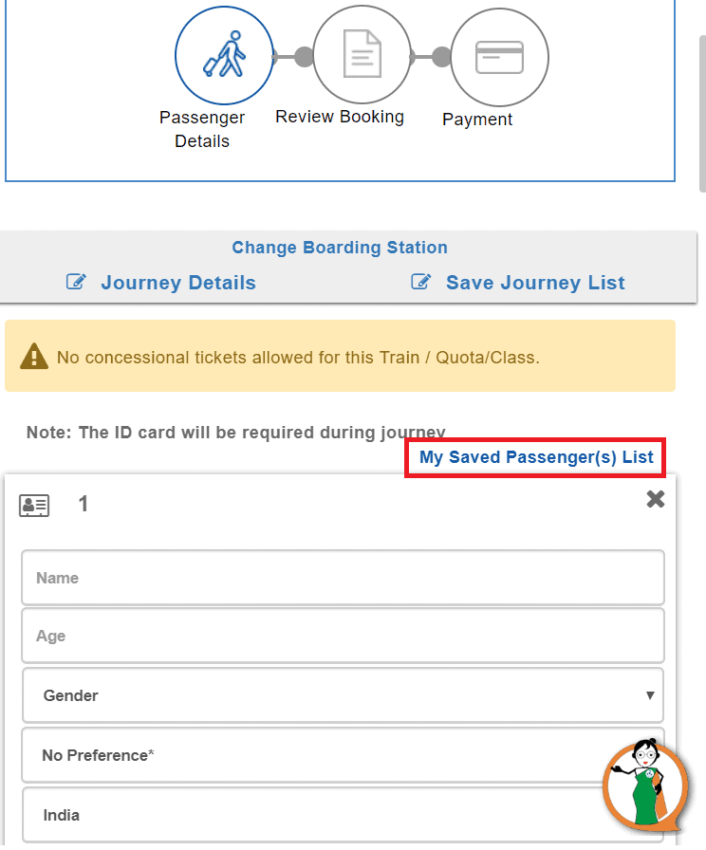The width and height of the screenshot is (706, 850).
Task: Open the chatbot assistant avatar
Action: click(x=645, y=785)
